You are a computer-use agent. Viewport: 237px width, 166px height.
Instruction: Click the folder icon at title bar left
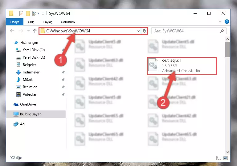[11, 13]
